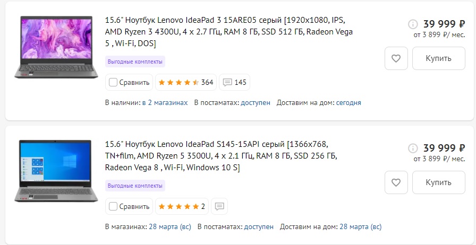Click the first laptop's Выгодные комплекты badge
The height and width of the screenshot is (245, 476).
pos(135,62)
